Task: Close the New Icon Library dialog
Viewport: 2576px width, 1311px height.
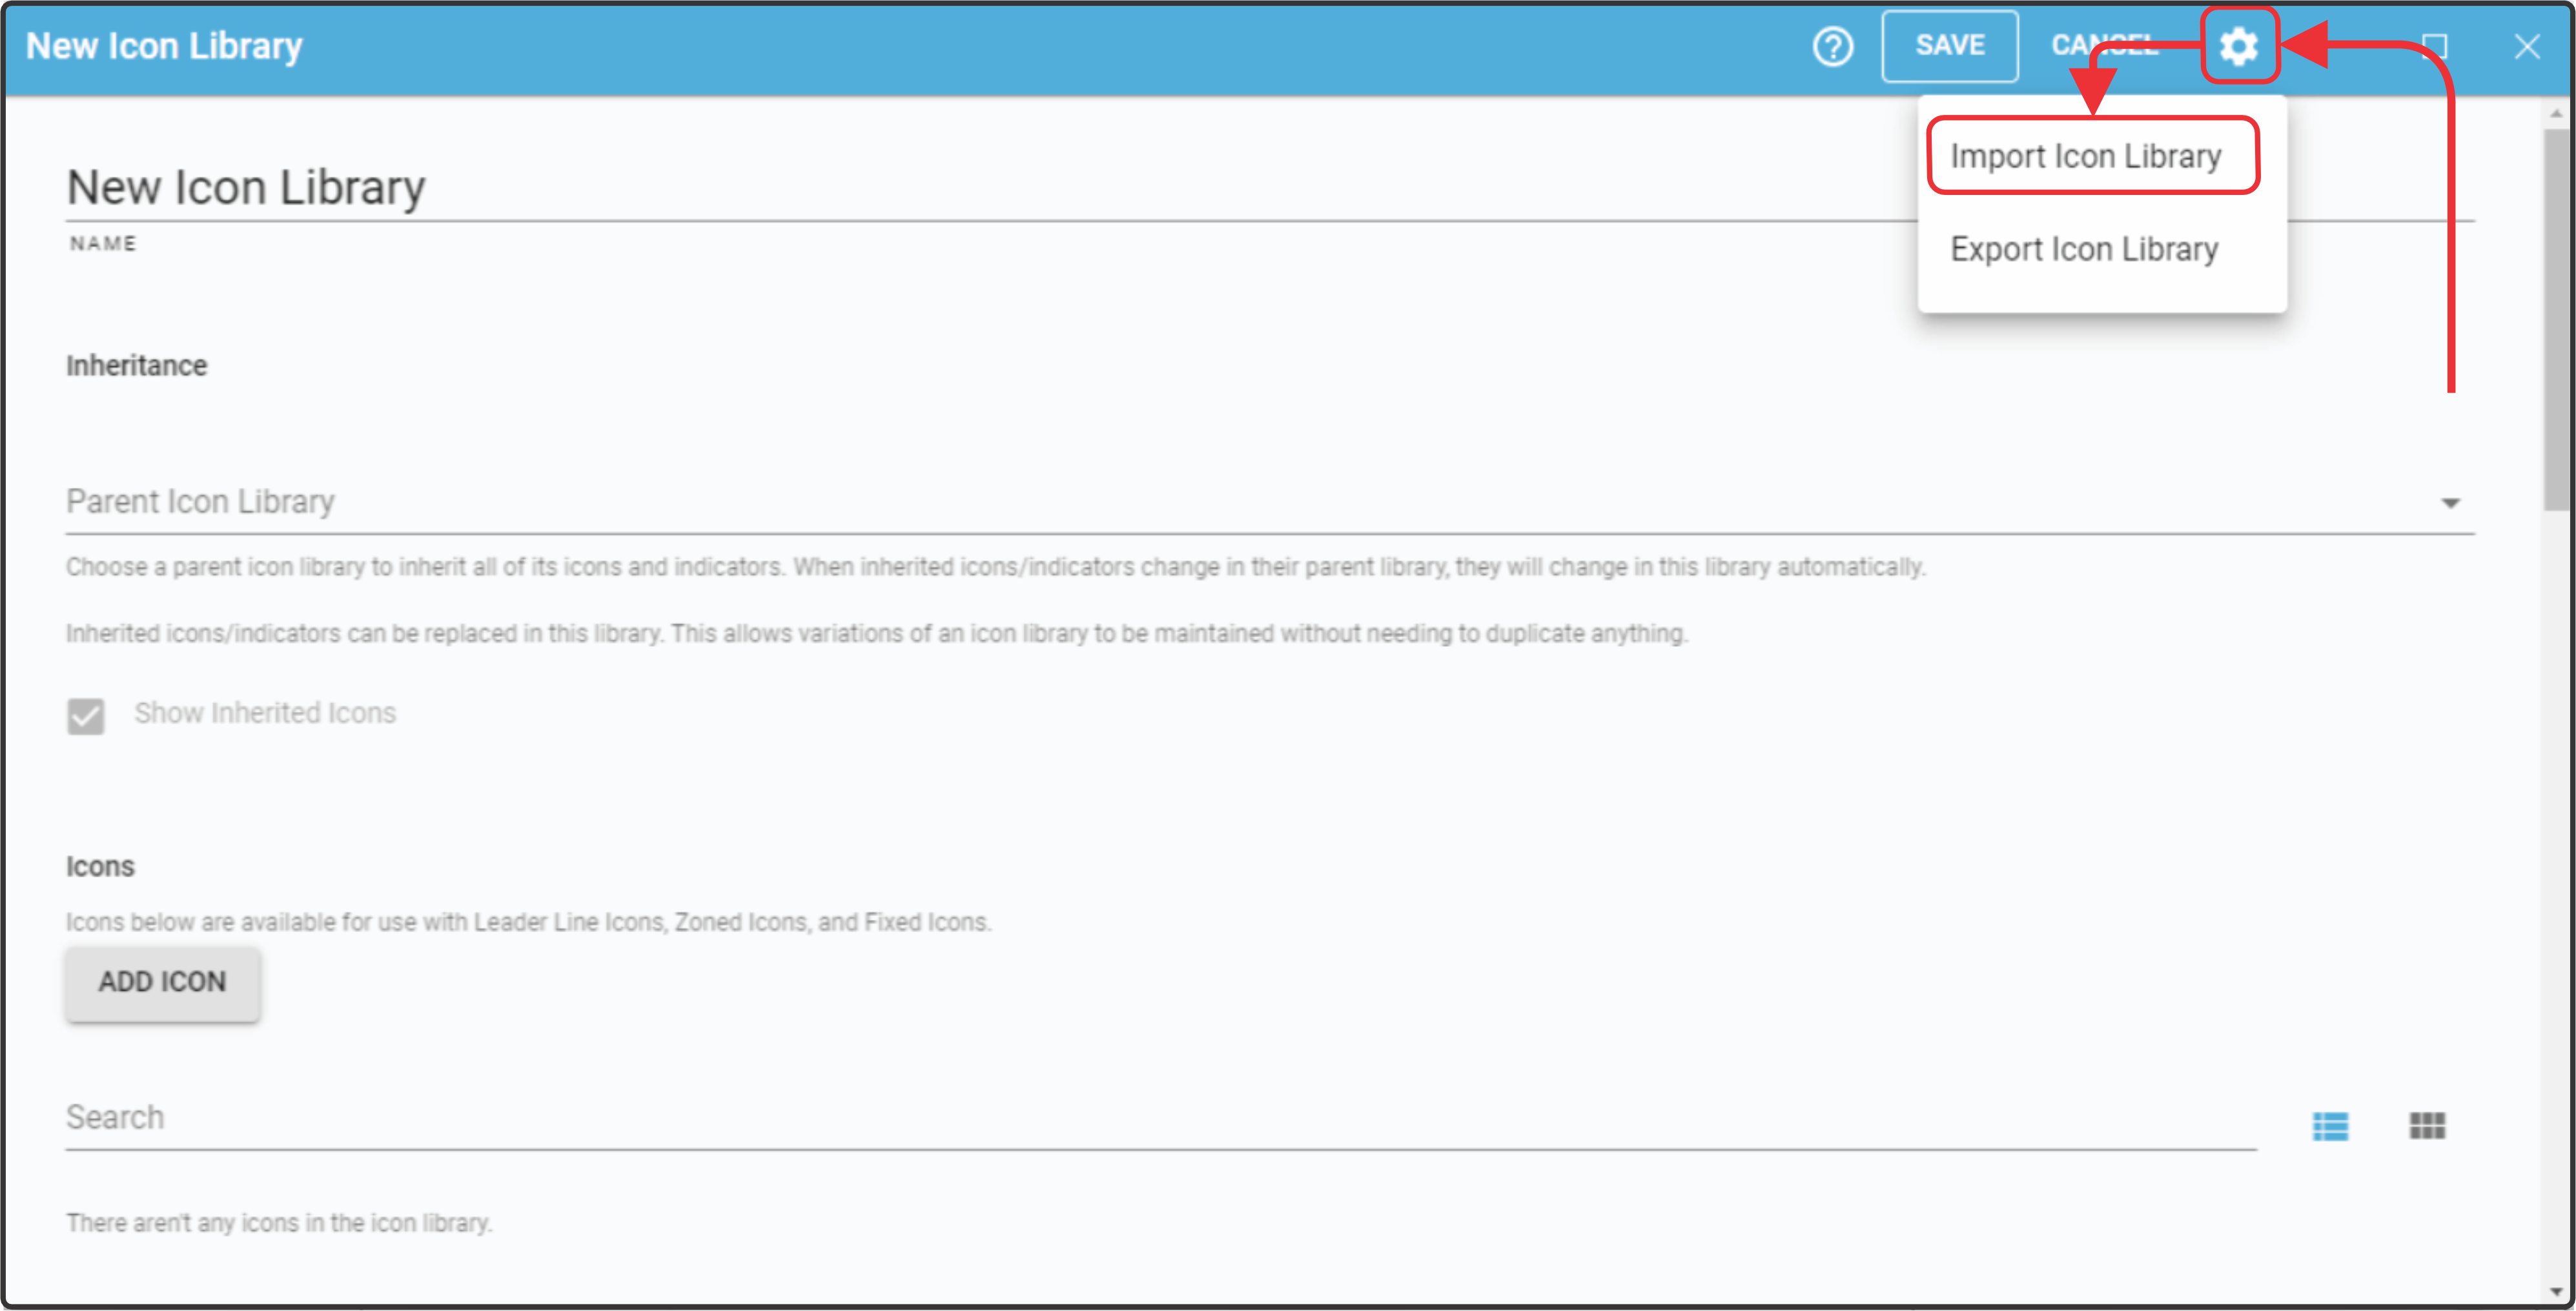Action: pyautogui.click(x=2527, y=46)
